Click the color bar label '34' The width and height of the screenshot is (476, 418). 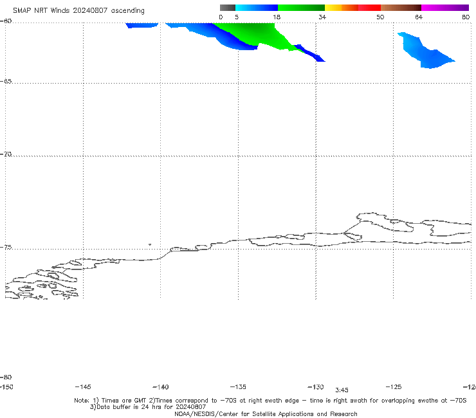point(322,17)
